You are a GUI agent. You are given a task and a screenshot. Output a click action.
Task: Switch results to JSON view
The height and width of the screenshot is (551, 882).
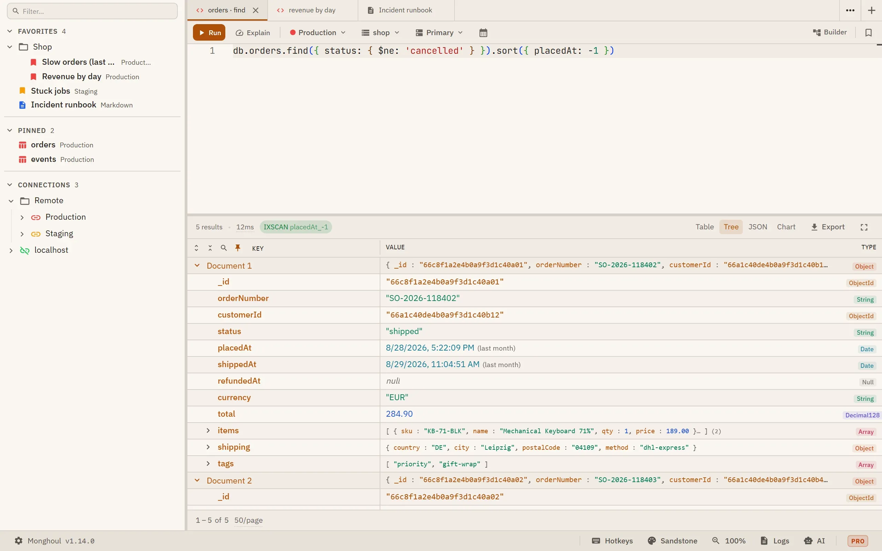758,227
